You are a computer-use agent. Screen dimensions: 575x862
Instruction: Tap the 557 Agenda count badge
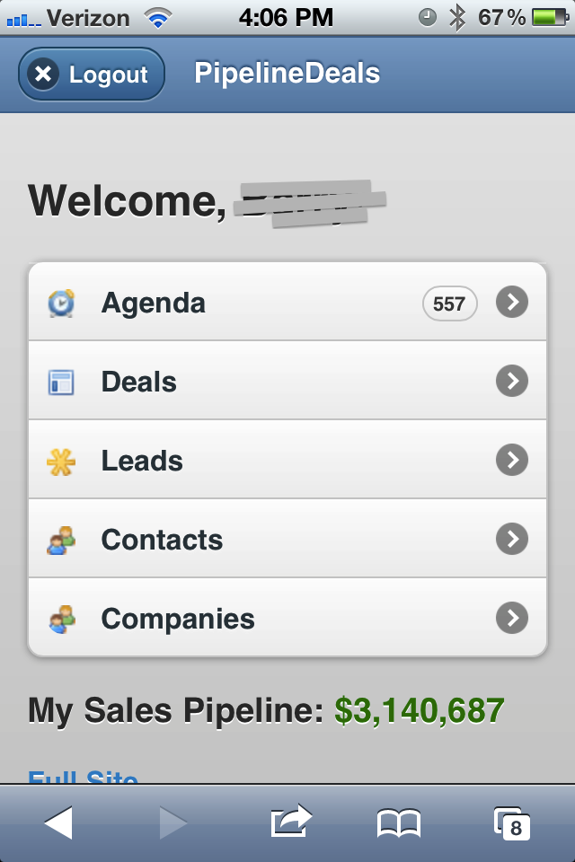pos(449,303)
